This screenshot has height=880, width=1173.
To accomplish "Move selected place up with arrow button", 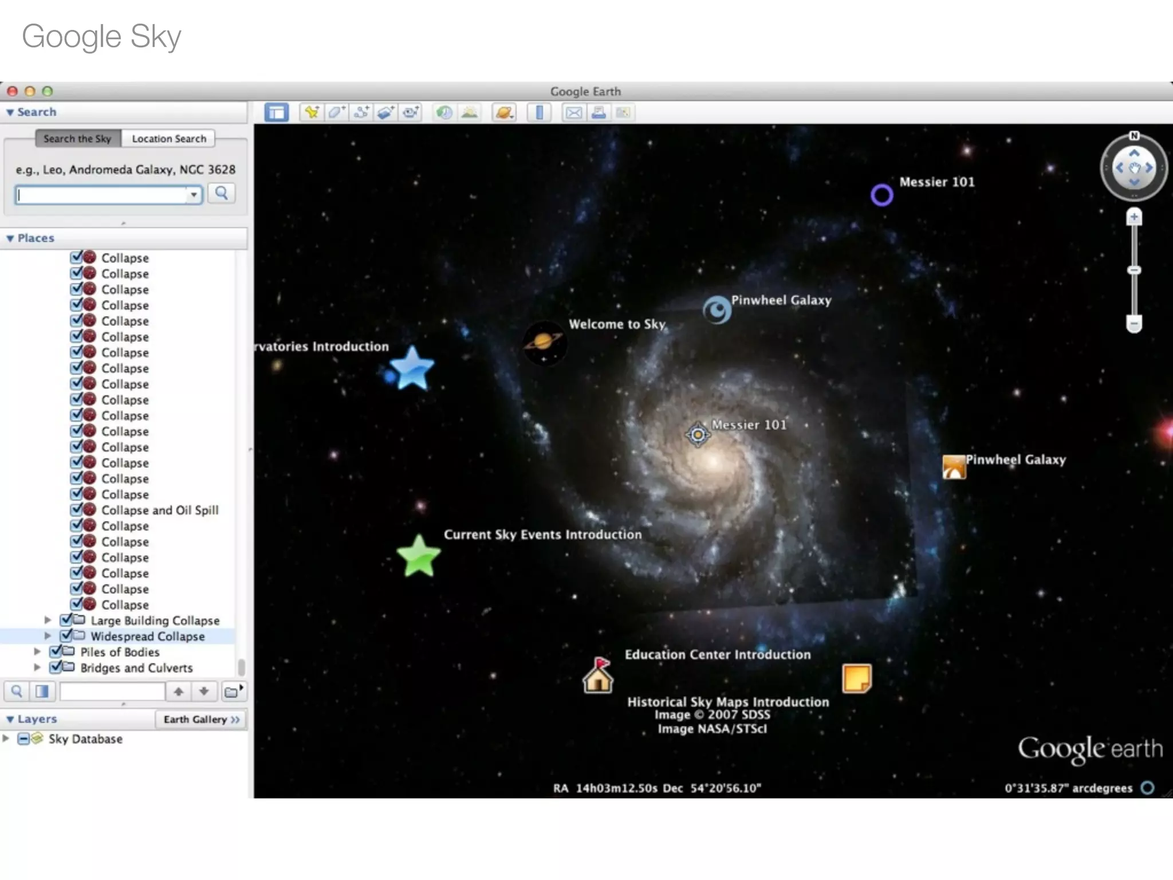I will (179, 692).
